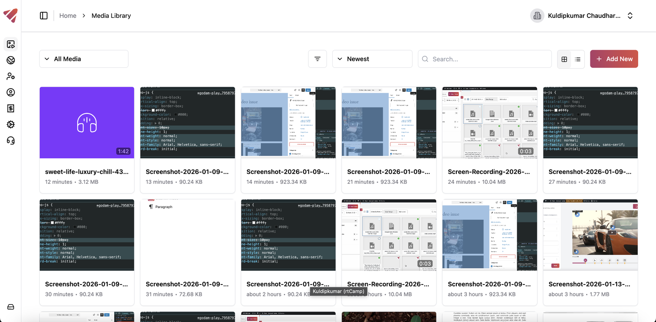Click the analytics globe sidebar icon
This screenshot has height=322, width=656.
coord(11,60)
